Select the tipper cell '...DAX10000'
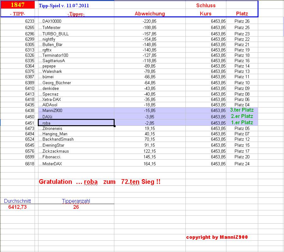 pos(76,21)
